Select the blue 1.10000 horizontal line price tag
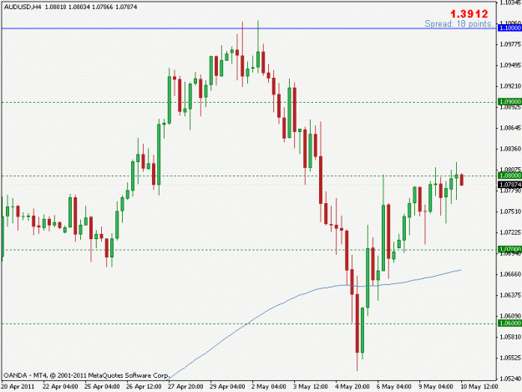Image resolution: width=522 pixels, height=392 pixels. click(x=509, y=28)
